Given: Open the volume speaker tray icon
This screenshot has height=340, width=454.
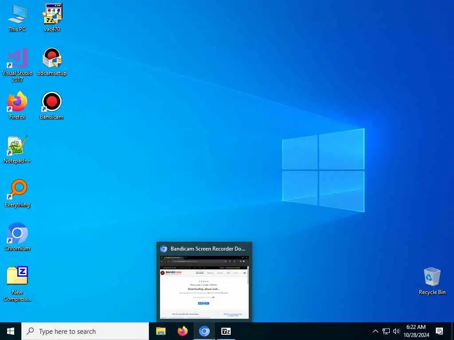Looking at the screenshot, I should [396, 331].
